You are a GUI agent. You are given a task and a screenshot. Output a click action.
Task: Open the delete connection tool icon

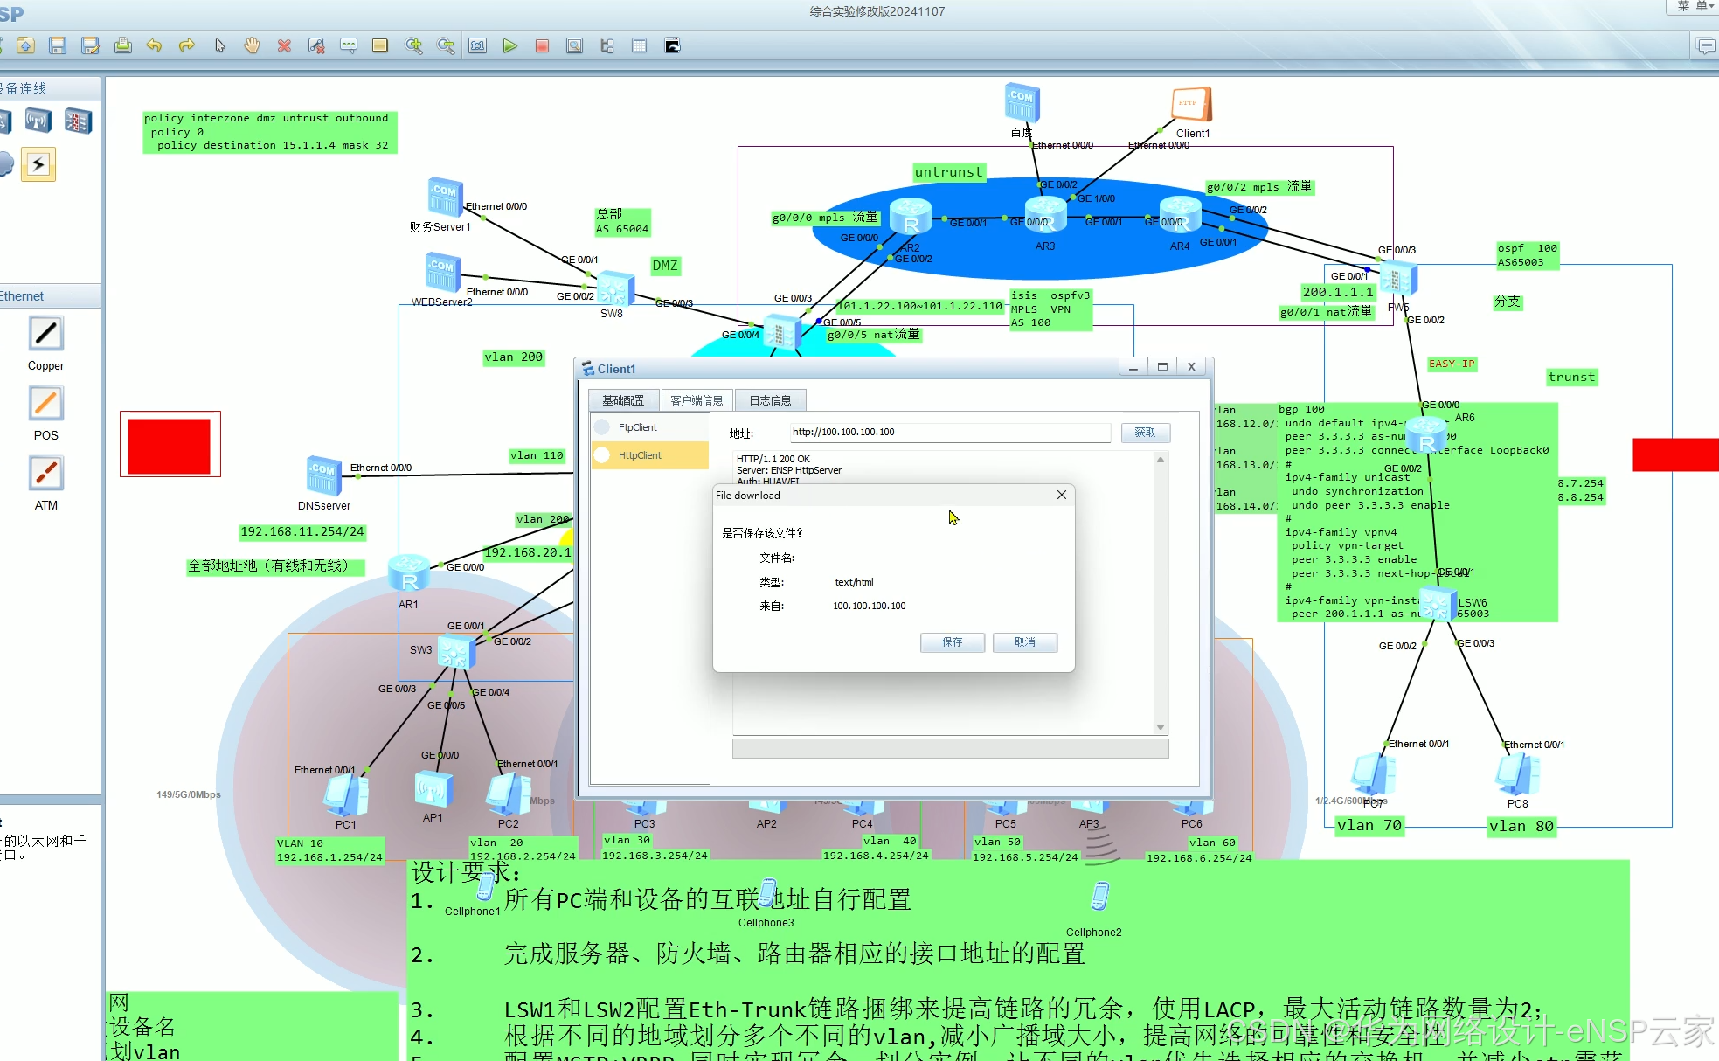316,45
